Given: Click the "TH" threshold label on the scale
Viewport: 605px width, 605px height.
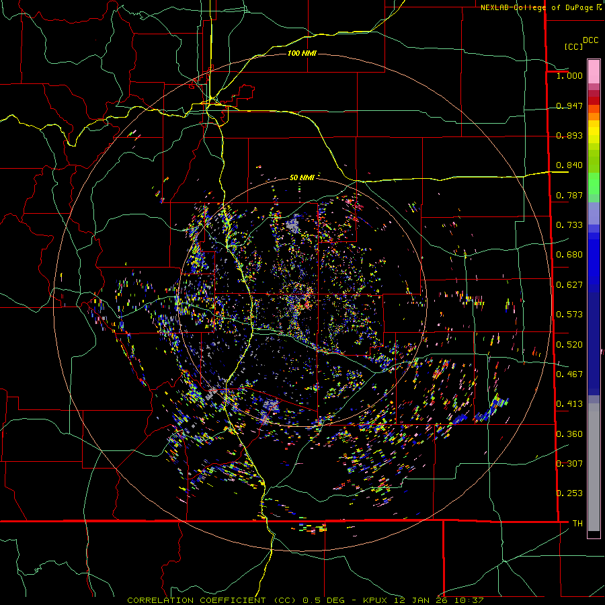Looking at the screenshot, I should click(577, 524).
